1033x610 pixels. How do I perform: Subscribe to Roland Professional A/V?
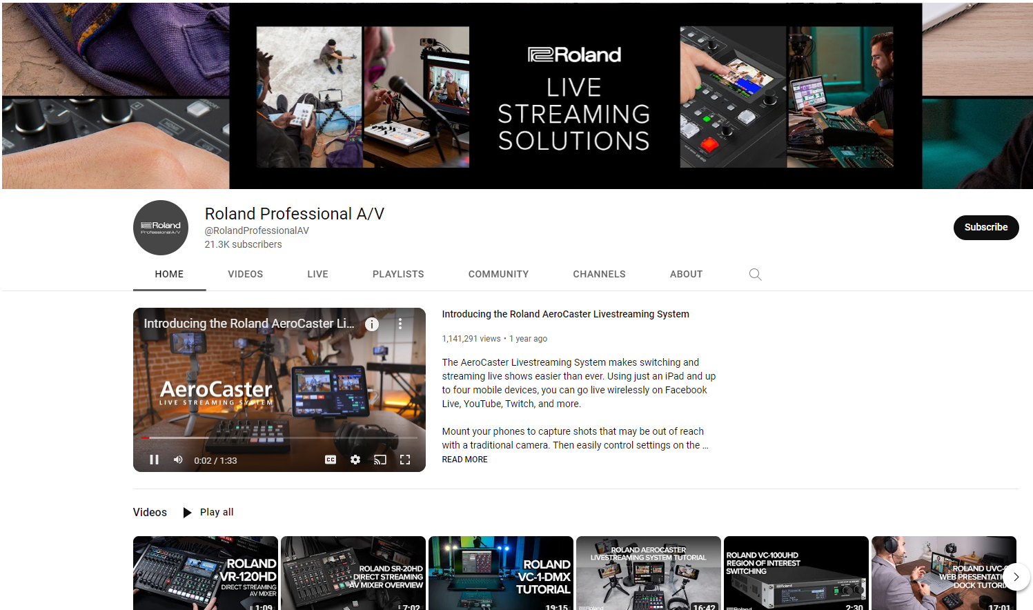(x=986, y=228)
